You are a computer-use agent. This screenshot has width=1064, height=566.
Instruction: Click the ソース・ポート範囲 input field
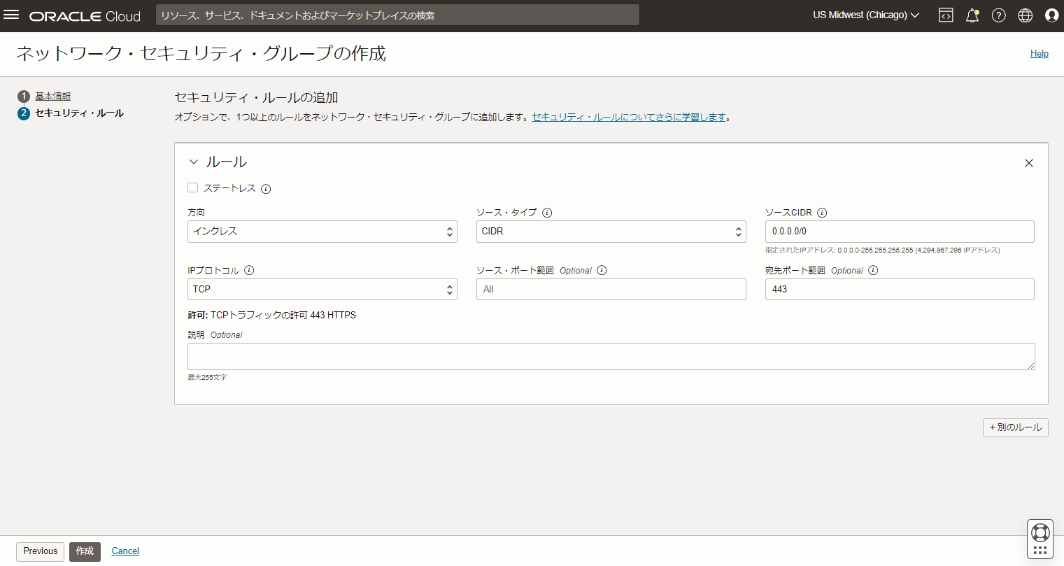[x=611, y=290]
